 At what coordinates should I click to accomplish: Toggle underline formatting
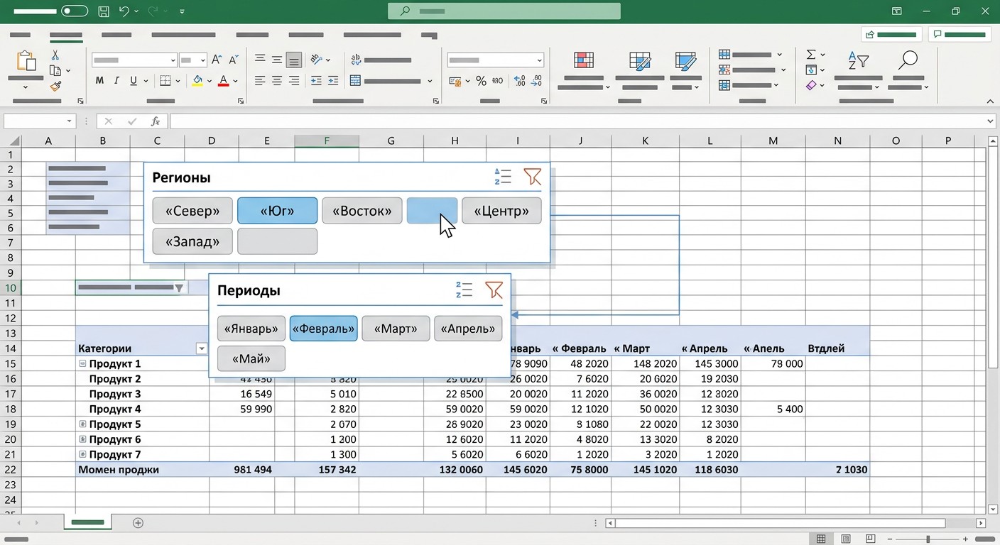tap(134, 81)
